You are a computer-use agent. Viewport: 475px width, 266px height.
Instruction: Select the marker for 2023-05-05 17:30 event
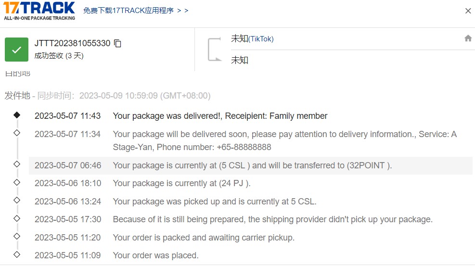coord(17,218)
